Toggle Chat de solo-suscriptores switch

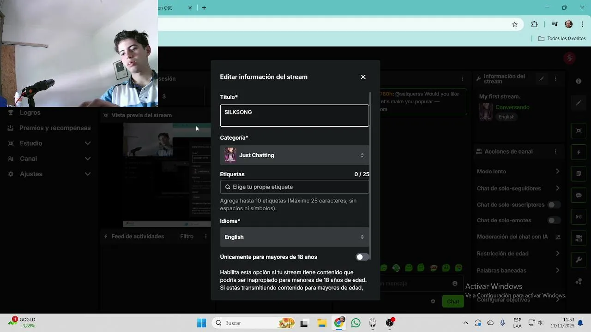(x=554, y=205)
